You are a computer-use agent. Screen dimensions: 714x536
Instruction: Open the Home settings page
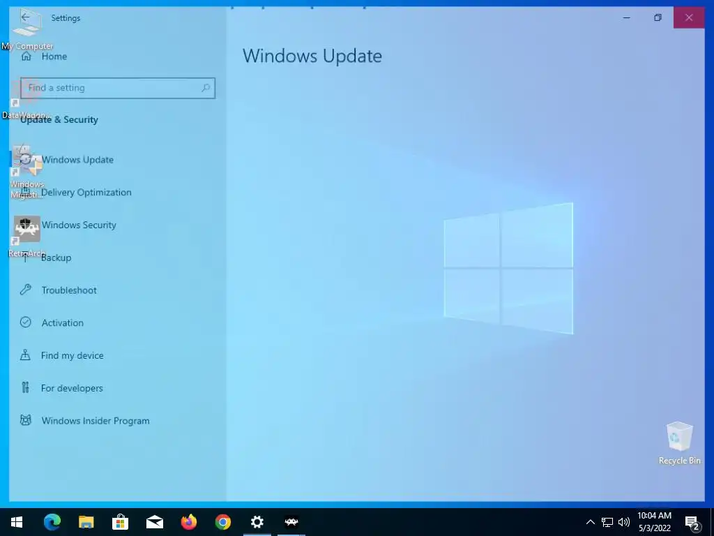pos(54,57)
